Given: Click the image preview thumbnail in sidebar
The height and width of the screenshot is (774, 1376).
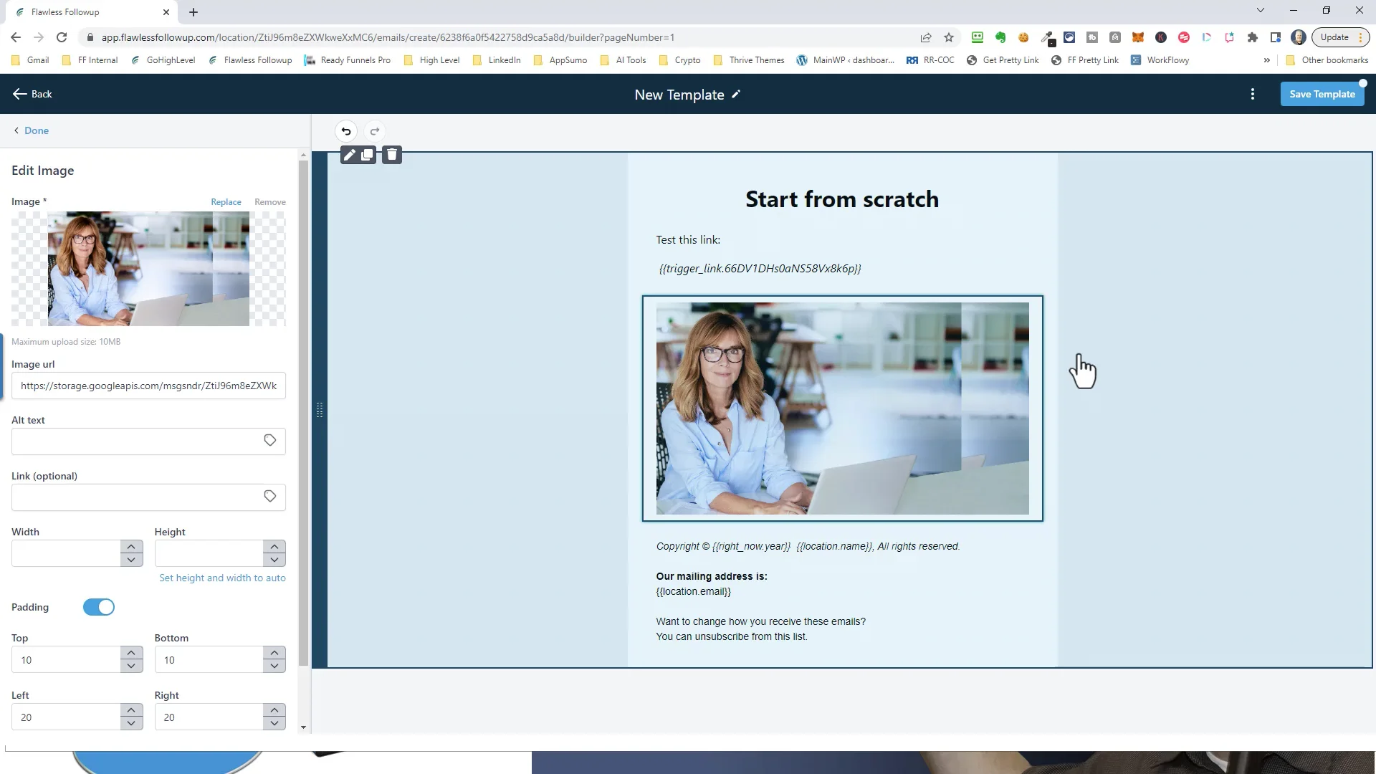Looking at the screenshot, I should tap(148, 269).
